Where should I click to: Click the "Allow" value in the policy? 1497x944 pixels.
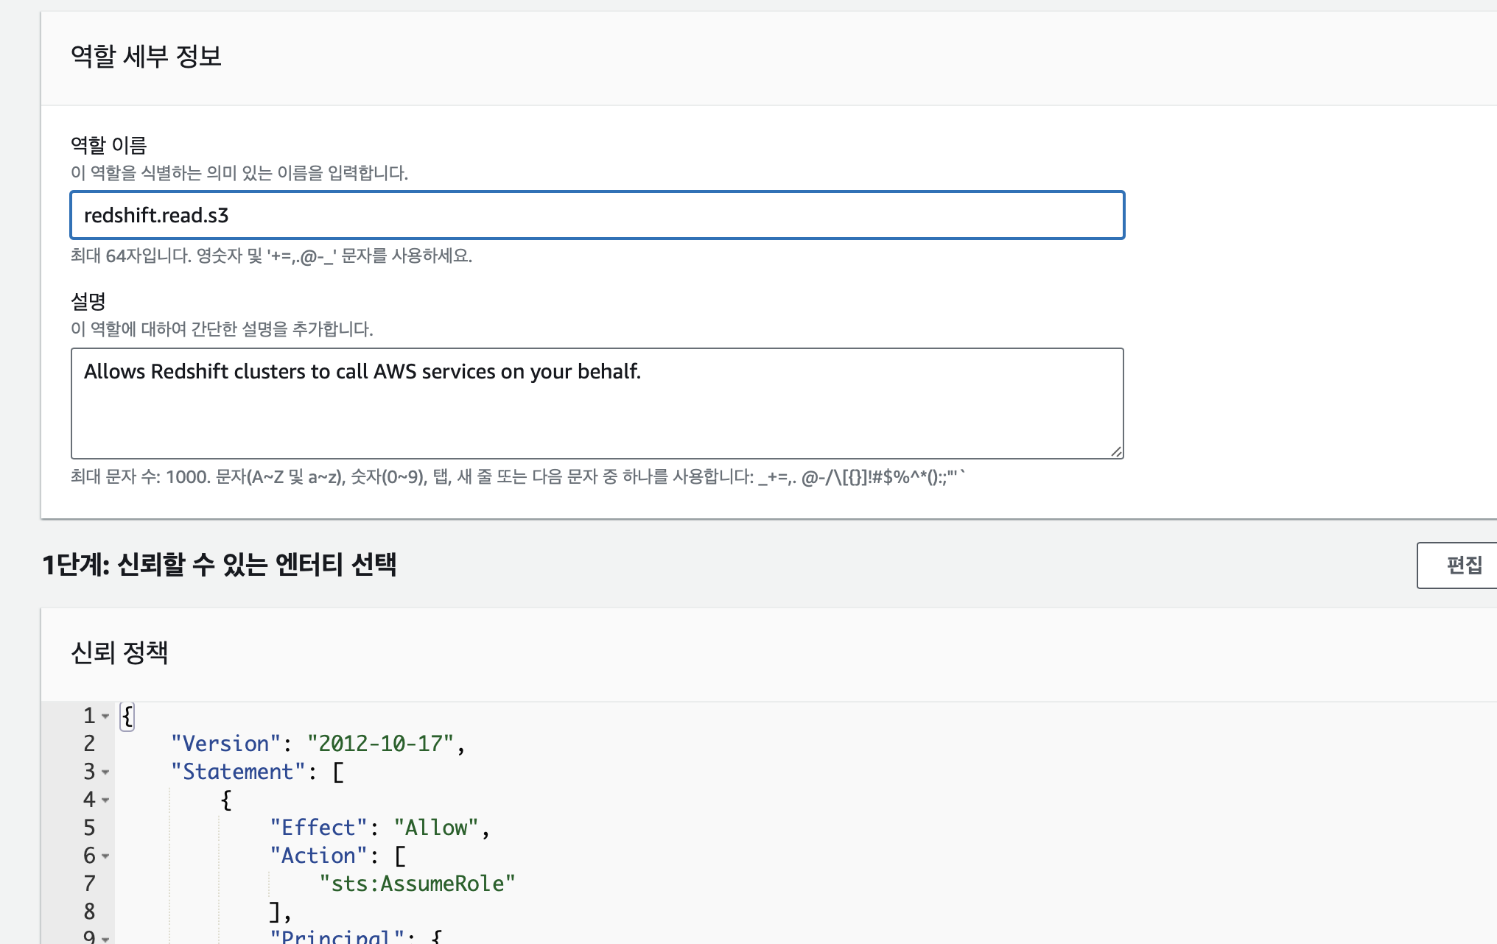436,828
